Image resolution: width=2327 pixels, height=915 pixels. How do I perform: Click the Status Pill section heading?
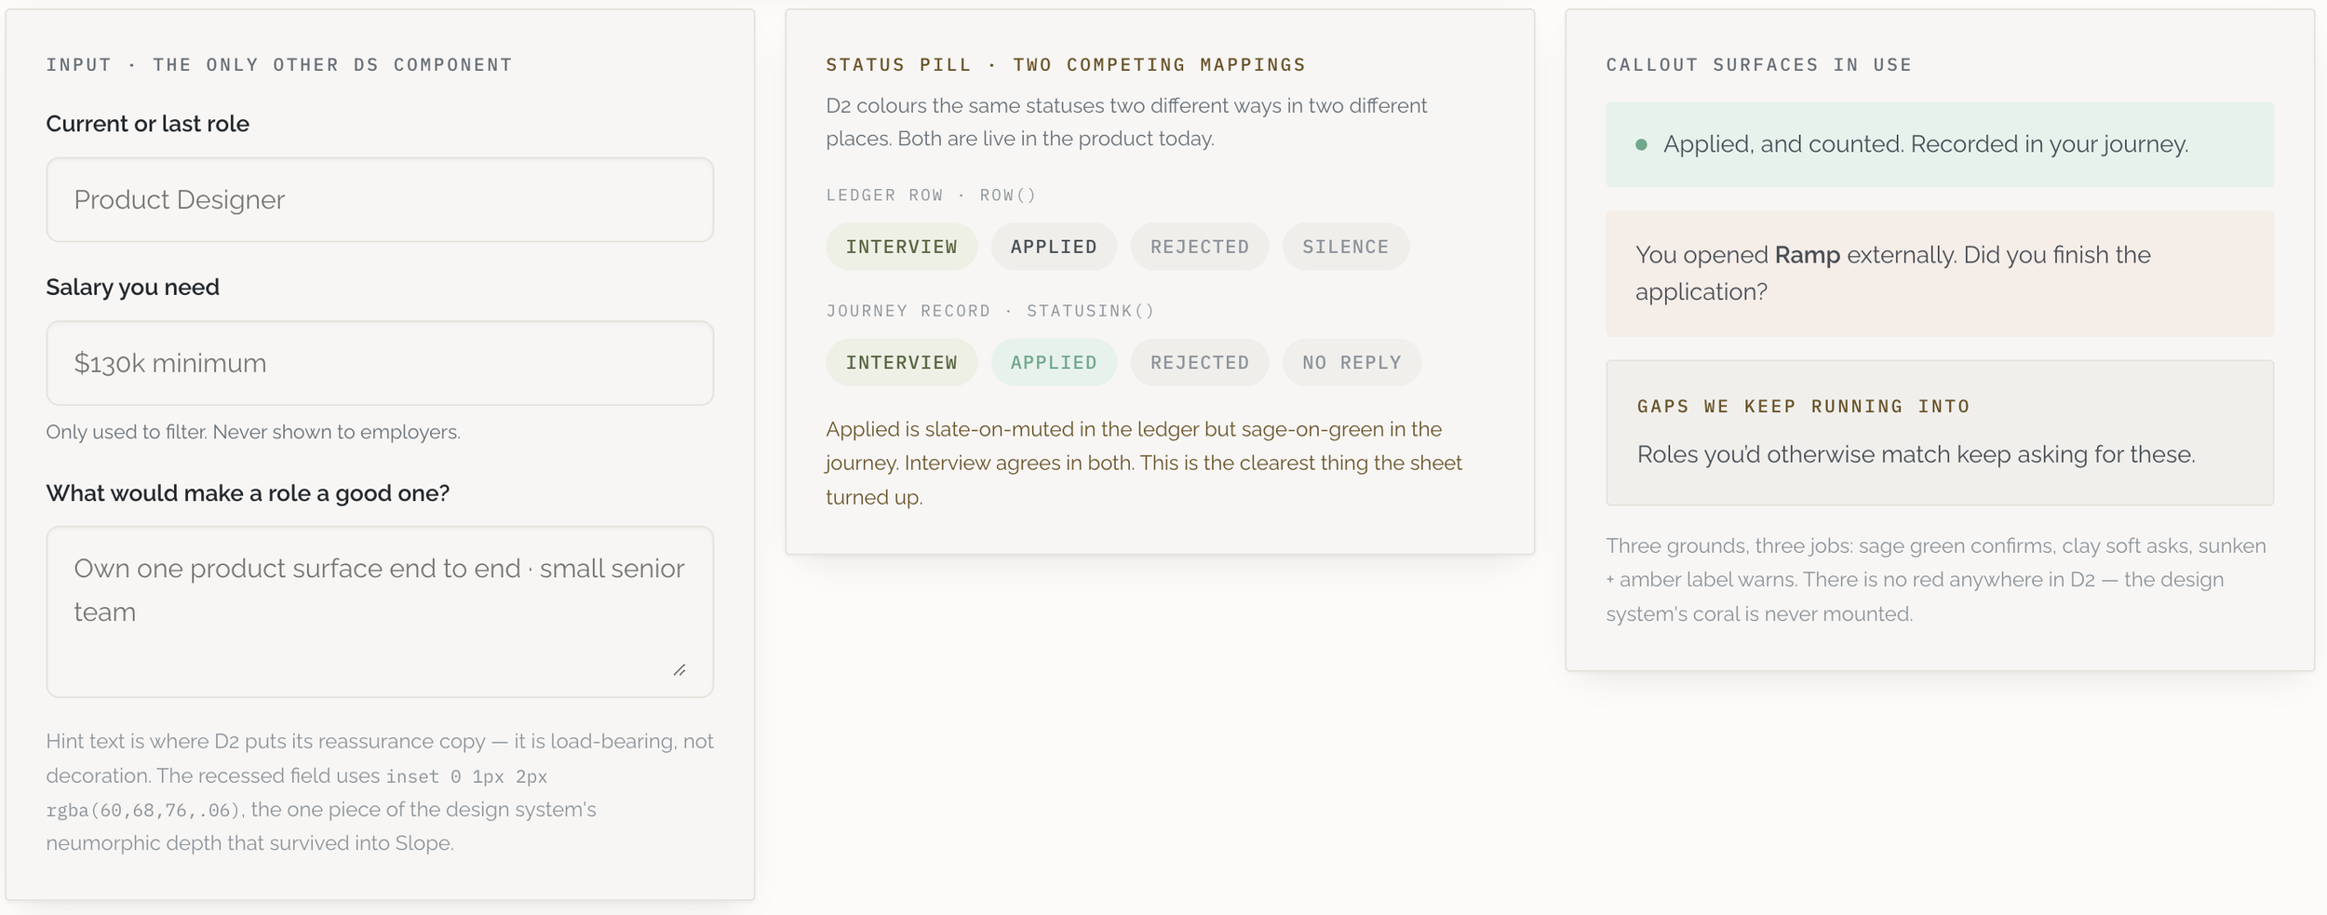pyautogui.click(x=1066, y=65)
